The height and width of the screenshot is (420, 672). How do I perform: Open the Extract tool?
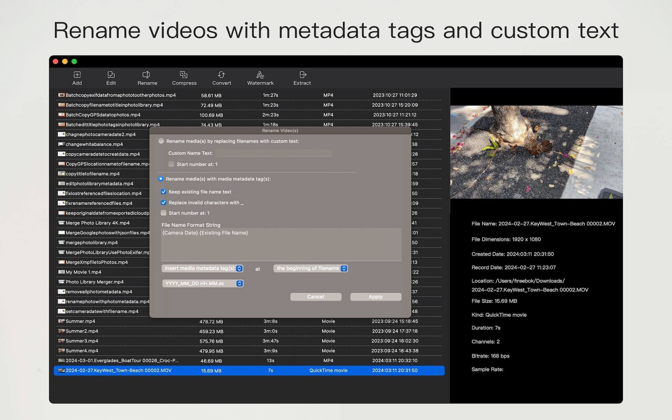302,78
